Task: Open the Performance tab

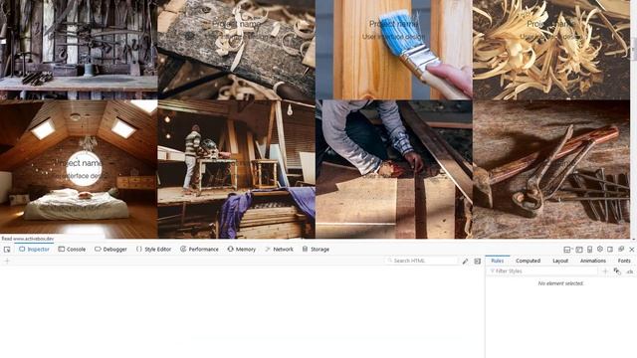Action: 199,250
